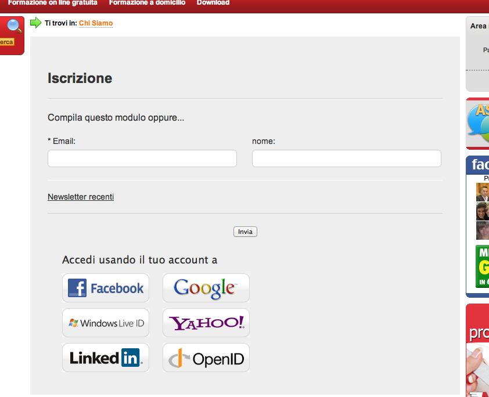This screenshot has height=397, width=489.
Task: Submit the form with Invia
Action: pyautogui.click(x=245, y=232)
